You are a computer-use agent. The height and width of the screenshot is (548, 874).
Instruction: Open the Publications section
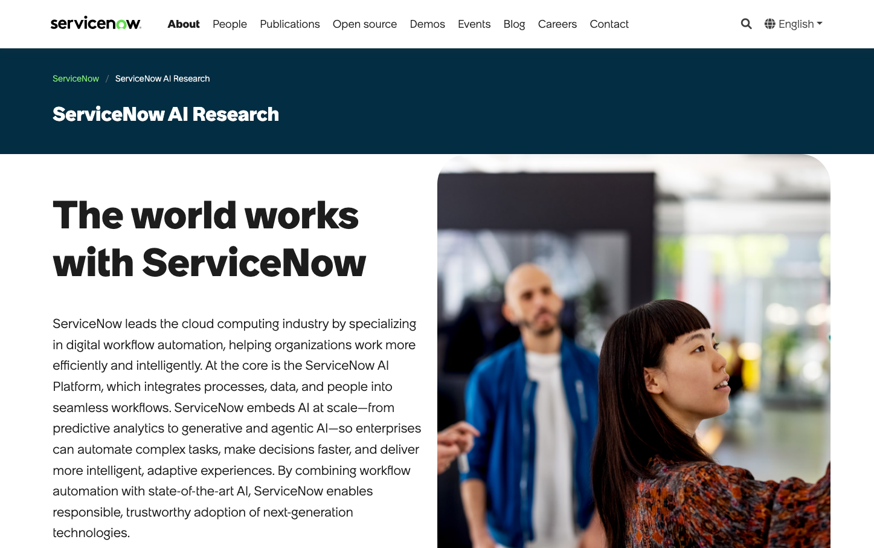tap(289, 24)
